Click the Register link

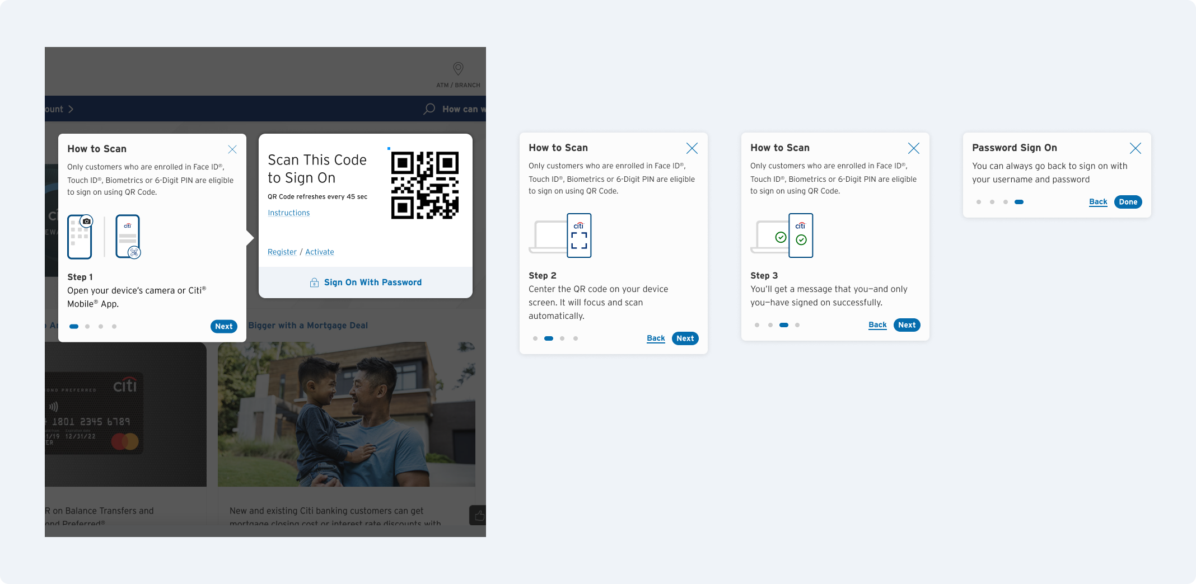[282, 252]
